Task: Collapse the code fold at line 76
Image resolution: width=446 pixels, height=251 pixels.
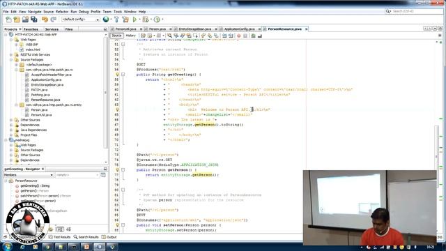Action: [x=123, y=170]
